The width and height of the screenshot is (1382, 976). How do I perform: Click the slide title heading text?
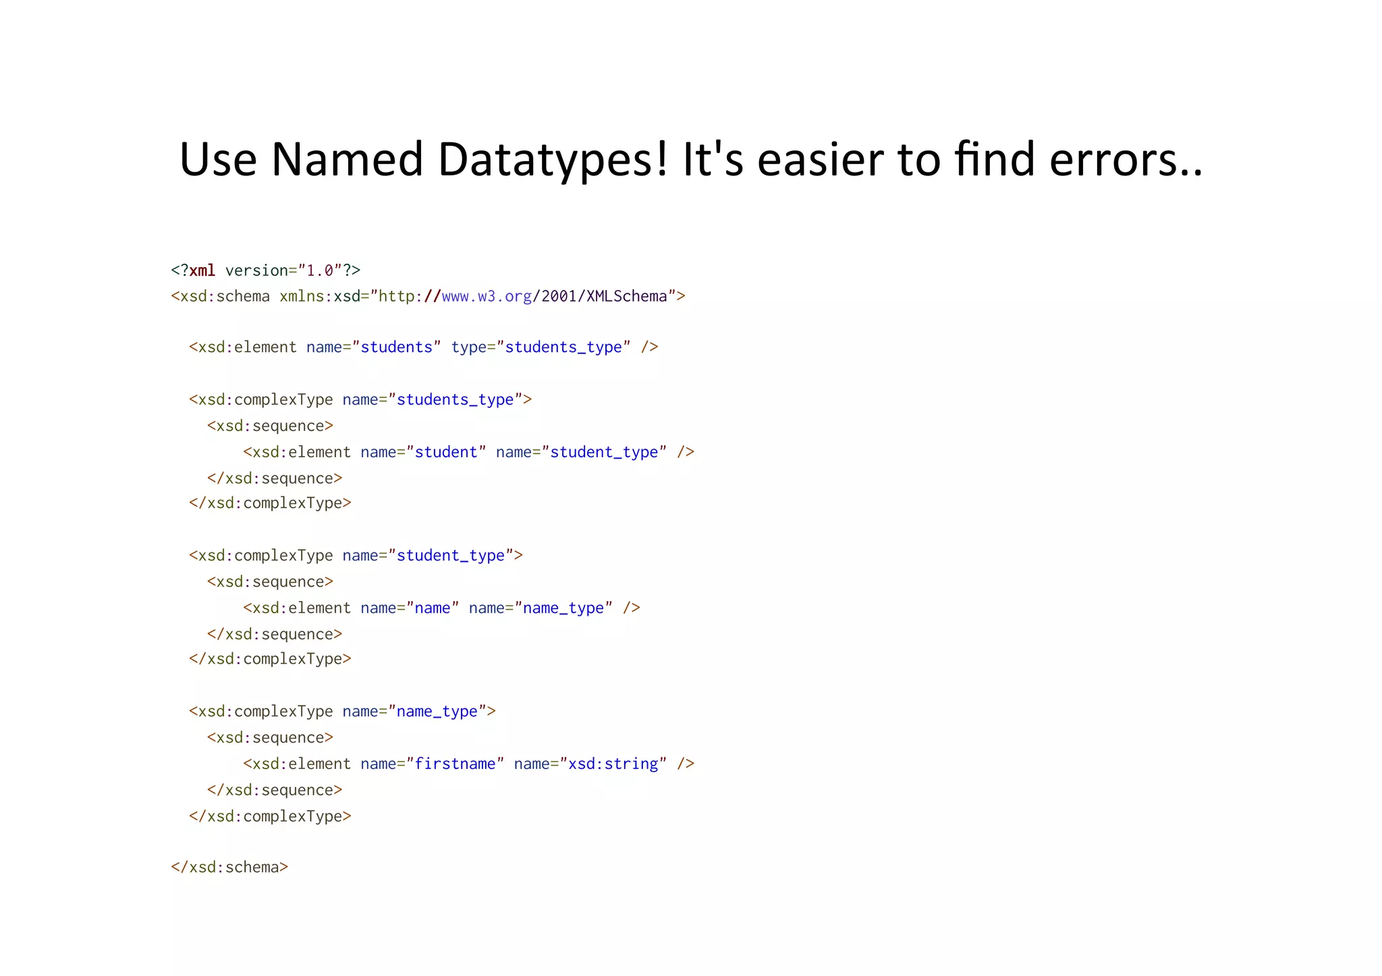point(690,159)
